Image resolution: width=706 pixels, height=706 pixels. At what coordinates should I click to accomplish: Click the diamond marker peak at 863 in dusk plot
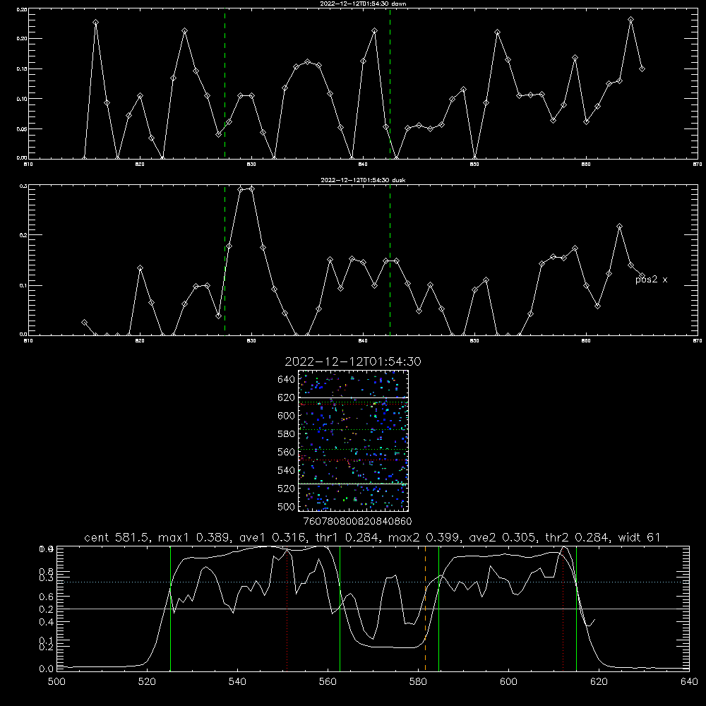(x=620, y=227)
